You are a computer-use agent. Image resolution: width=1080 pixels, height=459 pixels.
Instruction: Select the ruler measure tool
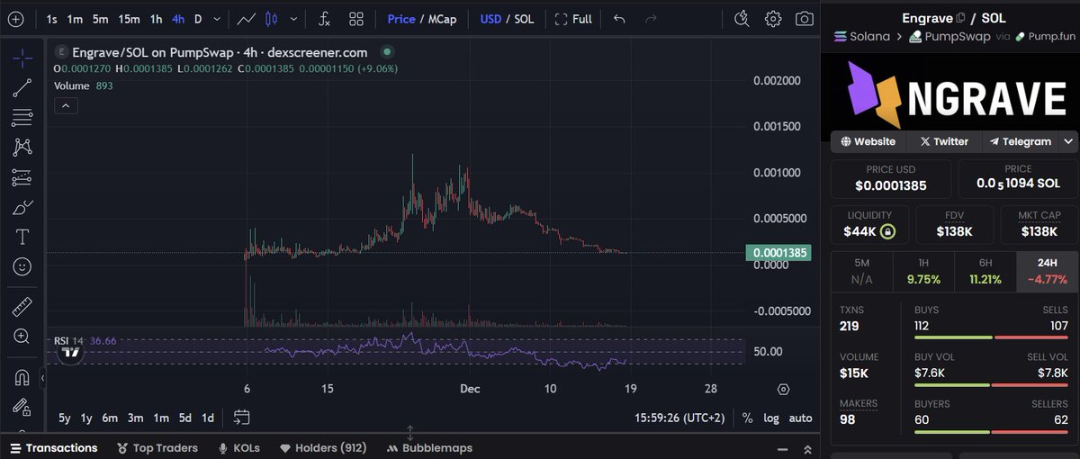22,307
